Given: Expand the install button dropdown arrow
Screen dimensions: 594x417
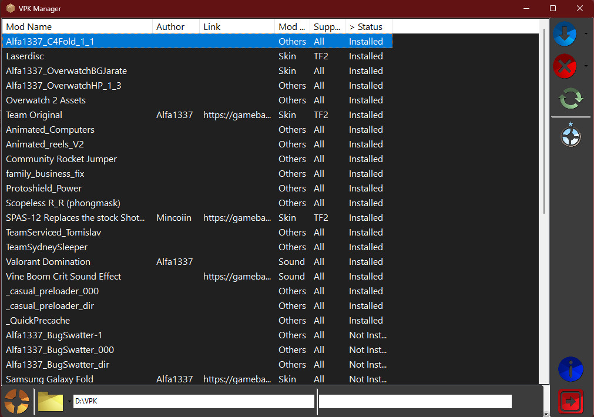Looking at the screenshot, I should pyautogui.click(x=586, y=34).
